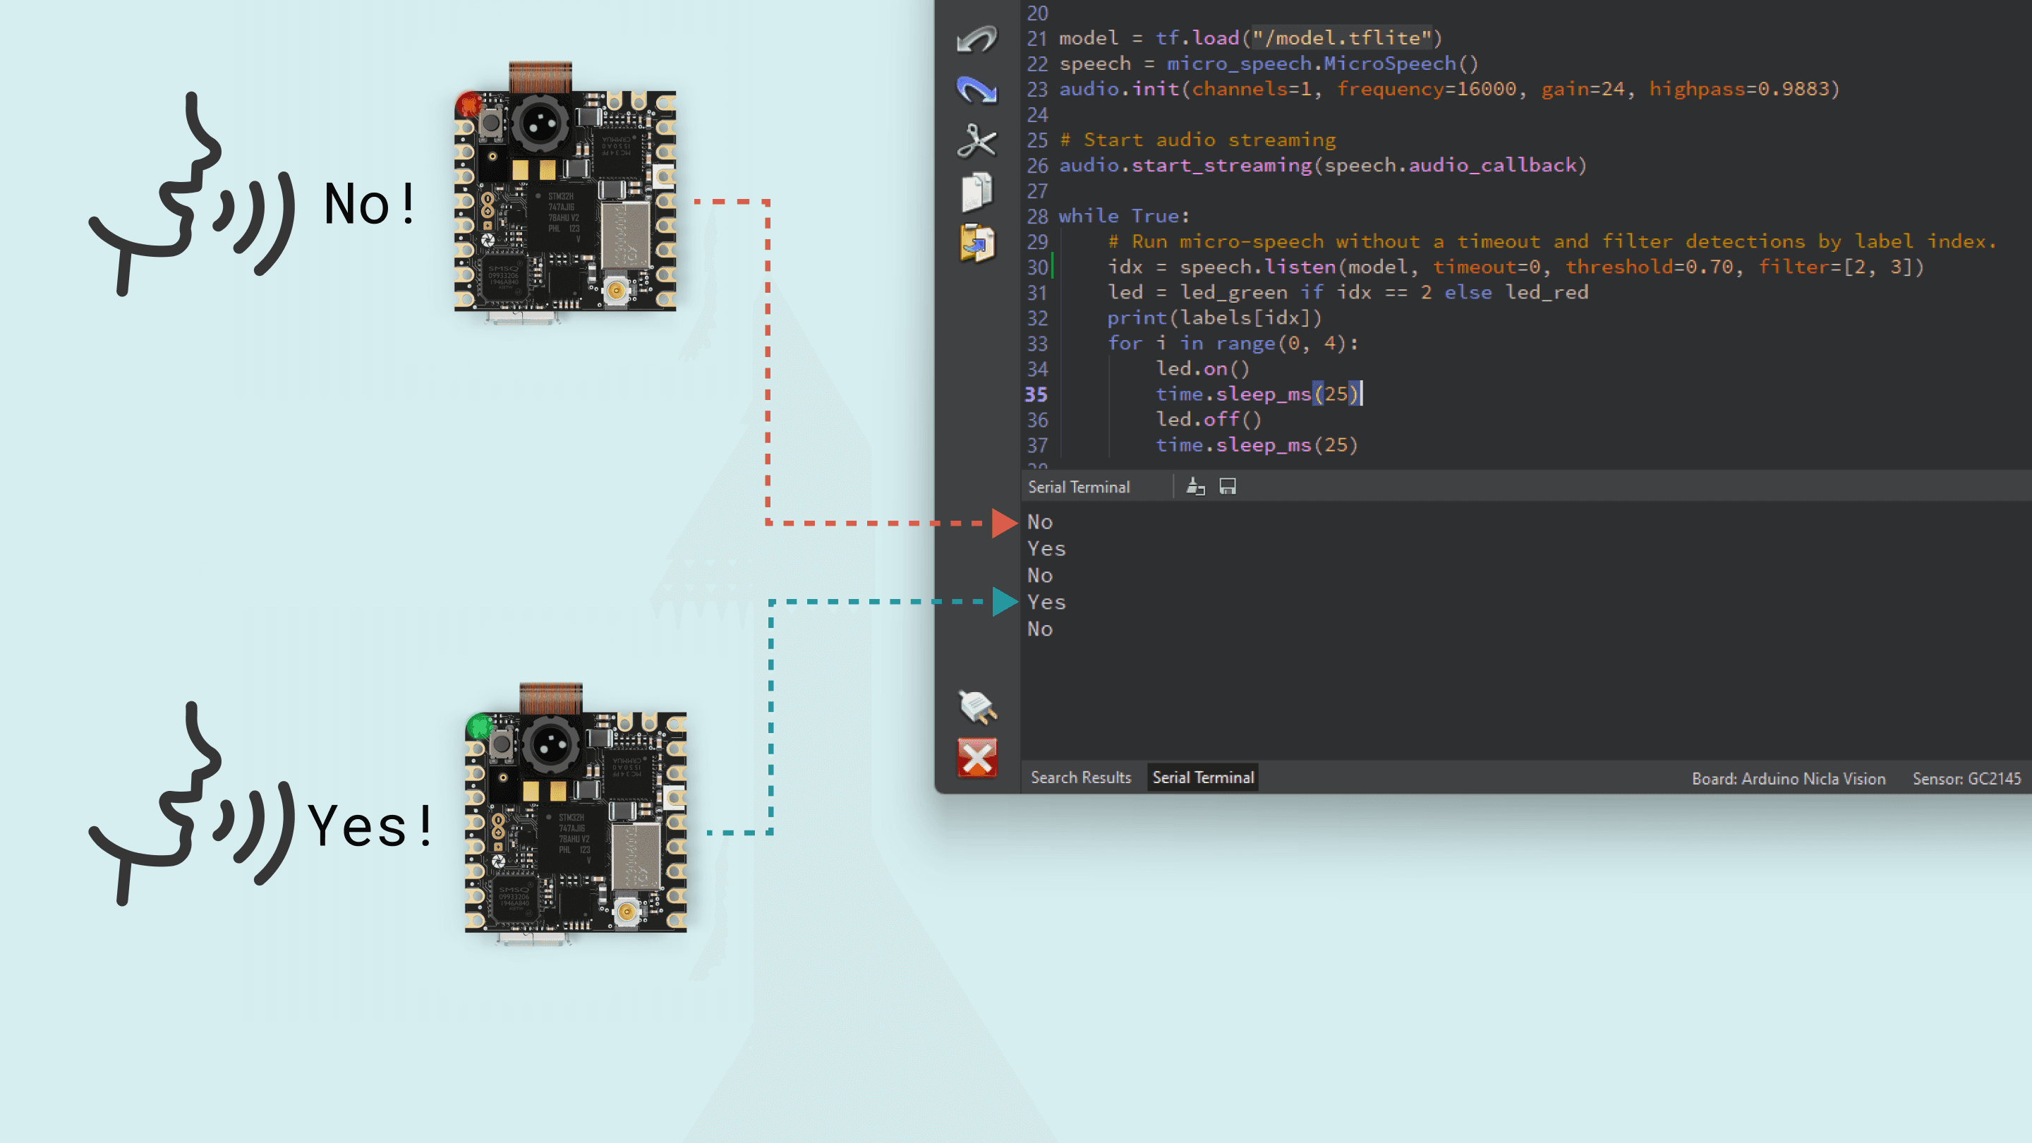
Task: Click the Serial Terminal panel title
Action: (x=1078, y=488)
